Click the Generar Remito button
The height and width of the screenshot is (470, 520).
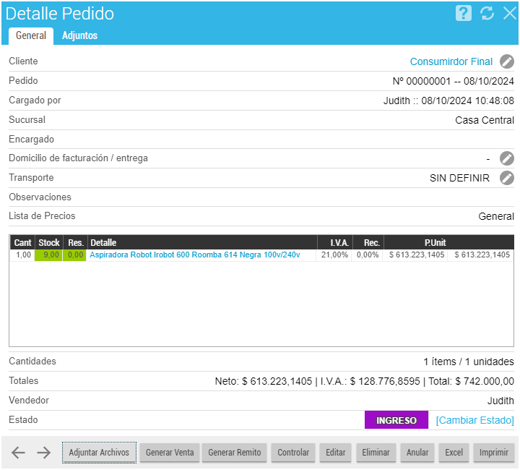pos(234,453)
